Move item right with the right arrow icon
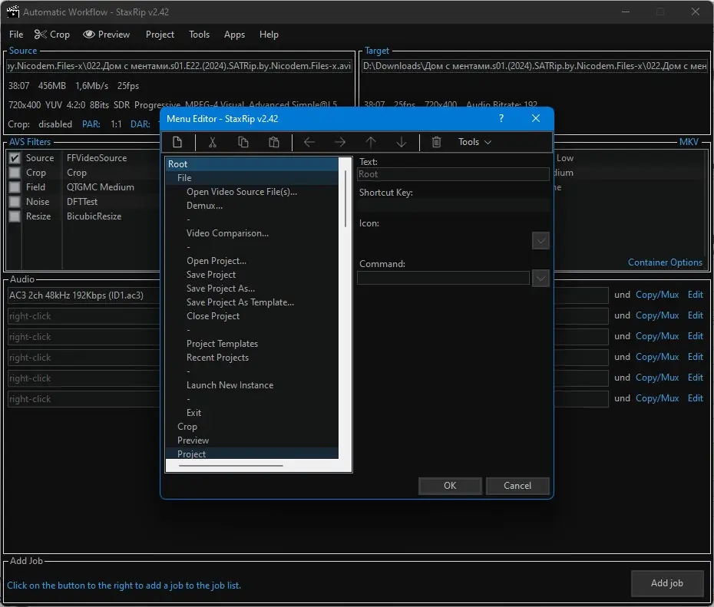714x607 pixels. point(340,142)
